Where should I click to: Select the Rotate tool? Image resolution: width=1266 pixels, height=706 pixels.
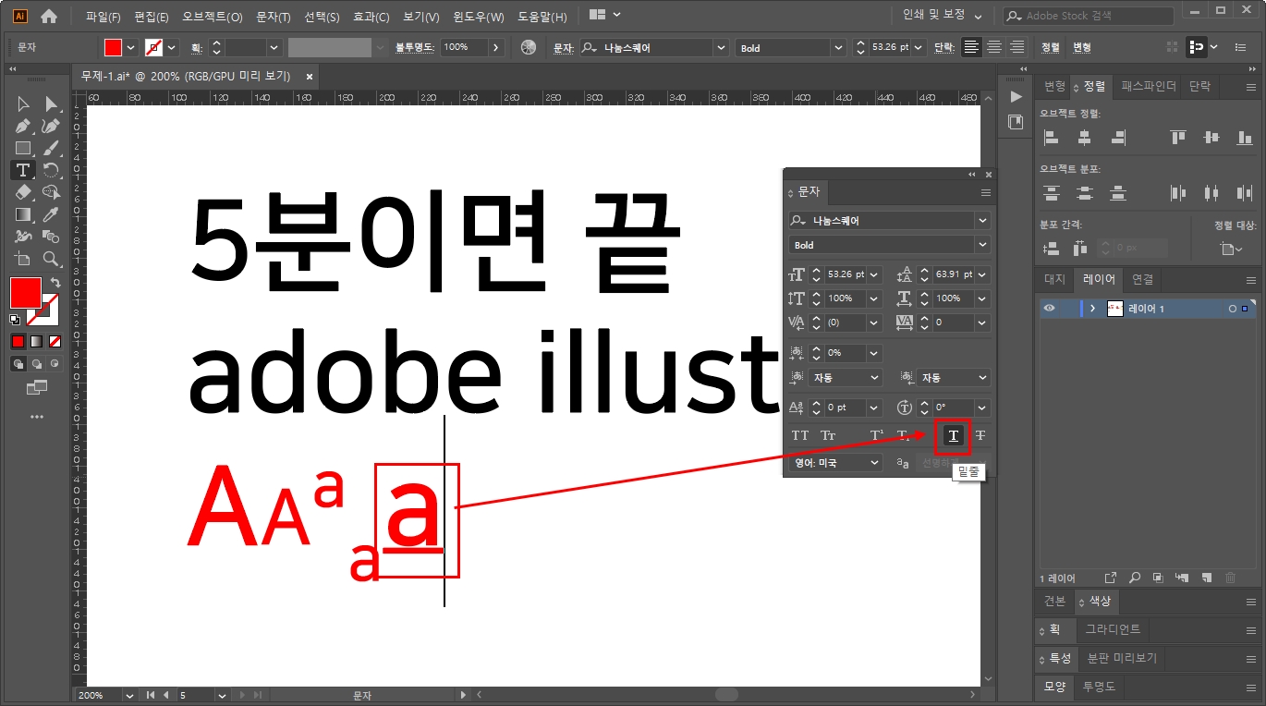point(51,170)
